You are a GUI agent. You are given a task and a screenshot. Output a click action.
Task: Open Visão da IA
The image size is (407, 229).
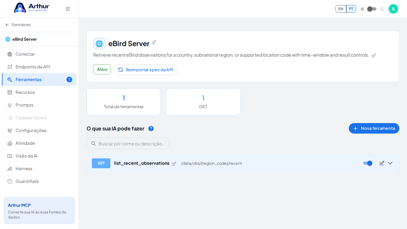click(x=39, y=156)
